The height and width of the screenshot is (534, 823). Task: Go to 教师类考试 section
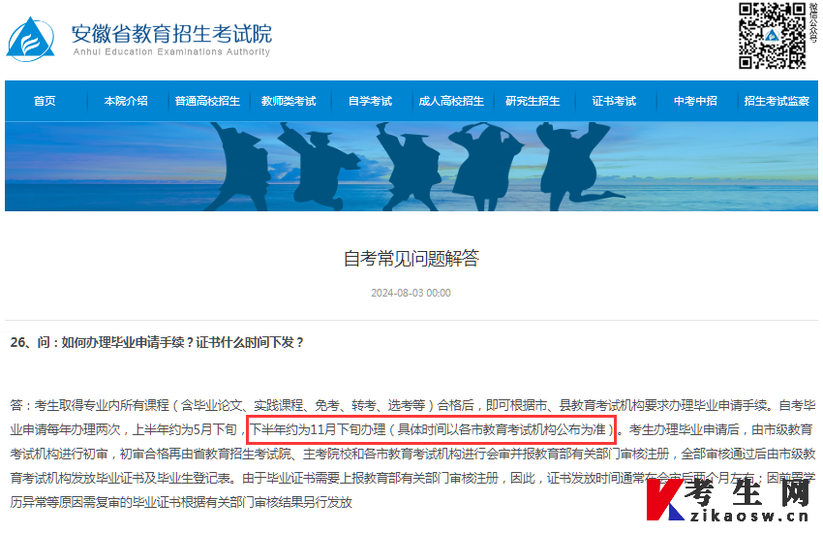(289, 101)
